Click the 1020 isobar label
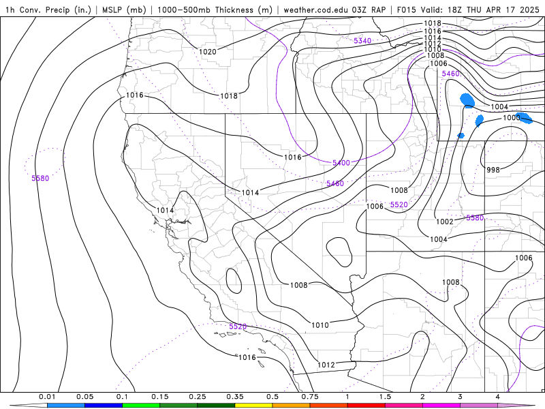This screenshot has width=545, height=409. [208, 52]
